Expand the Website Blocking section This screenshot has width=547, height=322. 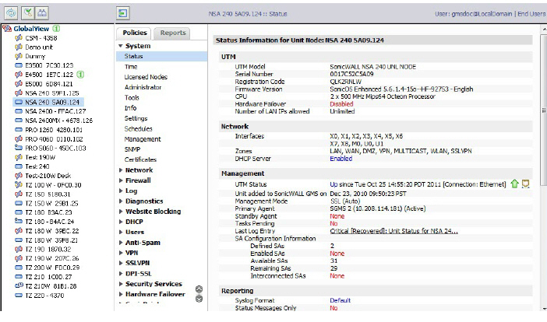[x=121, y=212]
